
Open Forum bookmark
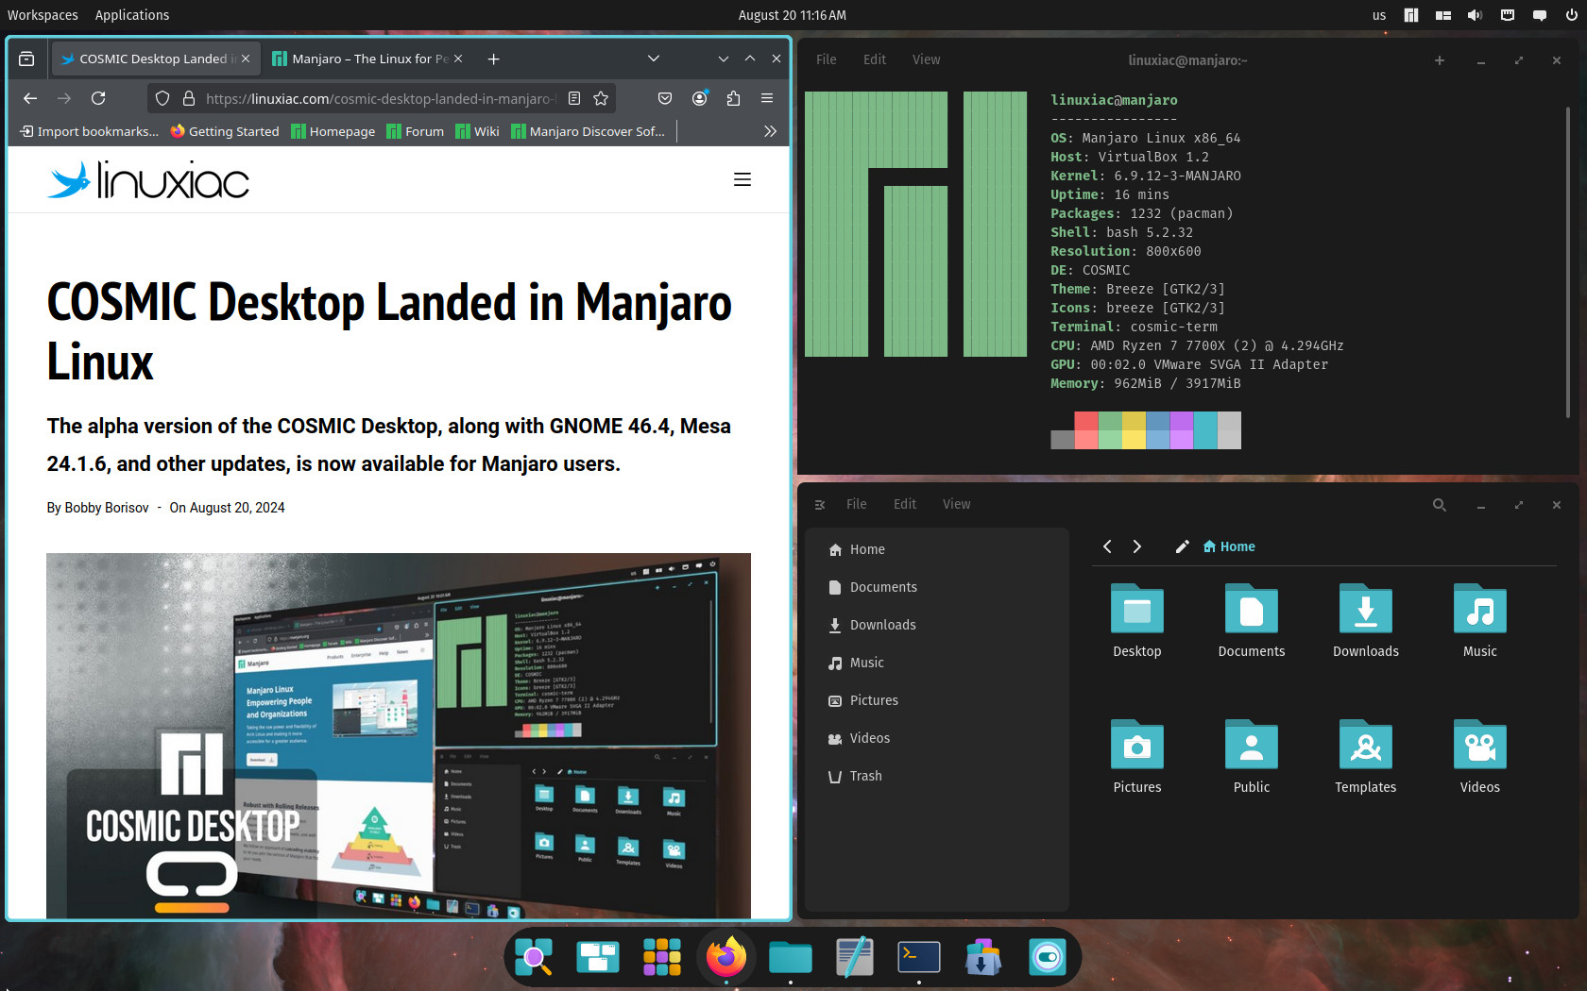416,131
